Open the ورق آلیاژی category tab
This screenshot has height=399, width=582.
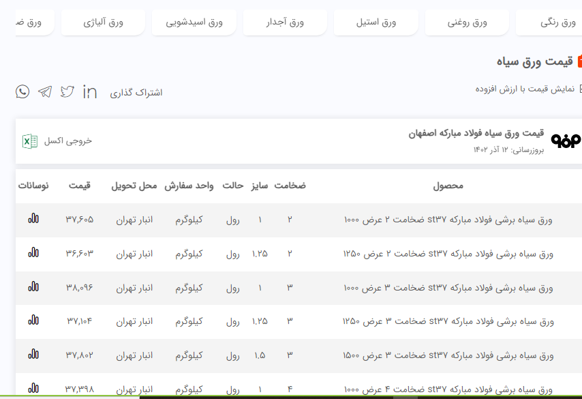[x=103, y=23]
